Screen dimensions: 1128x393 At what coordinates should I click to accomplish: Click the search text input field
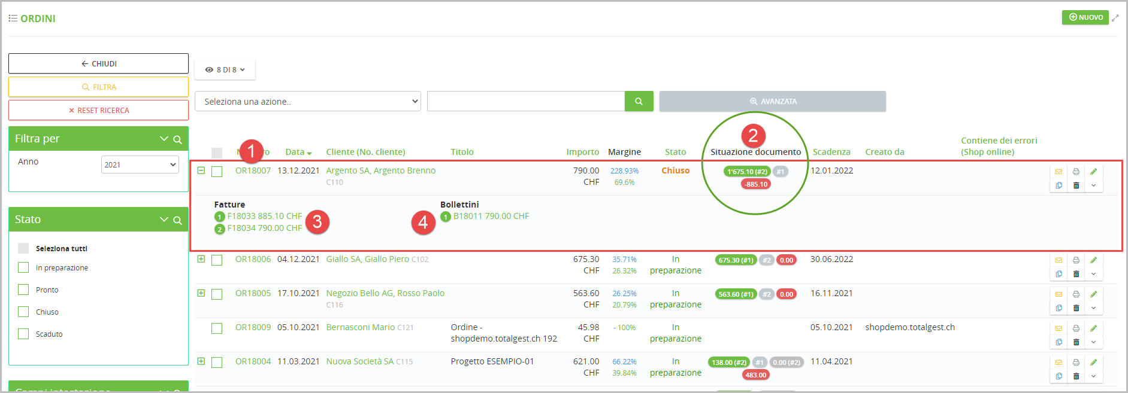pos(525,101)
